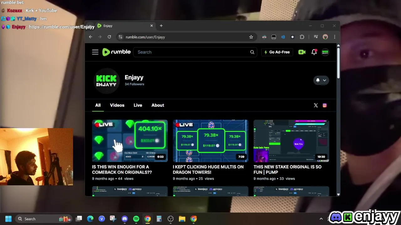Click the Rumble page vertical scrollbar
Viewport: 401px width, 225px height.
[x=338, y=63]
